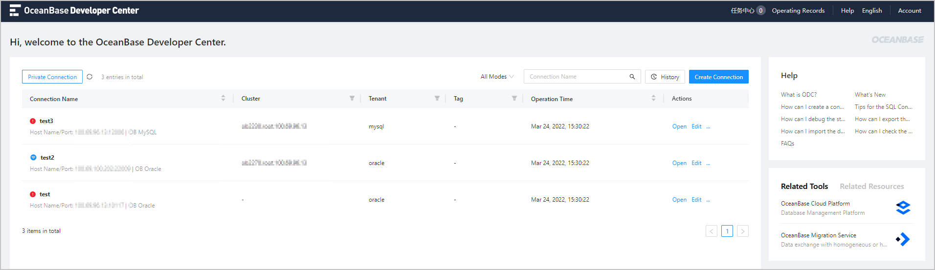Open the FAQs help link
Viewport: 935px width, 270px height.
(787, 144)
